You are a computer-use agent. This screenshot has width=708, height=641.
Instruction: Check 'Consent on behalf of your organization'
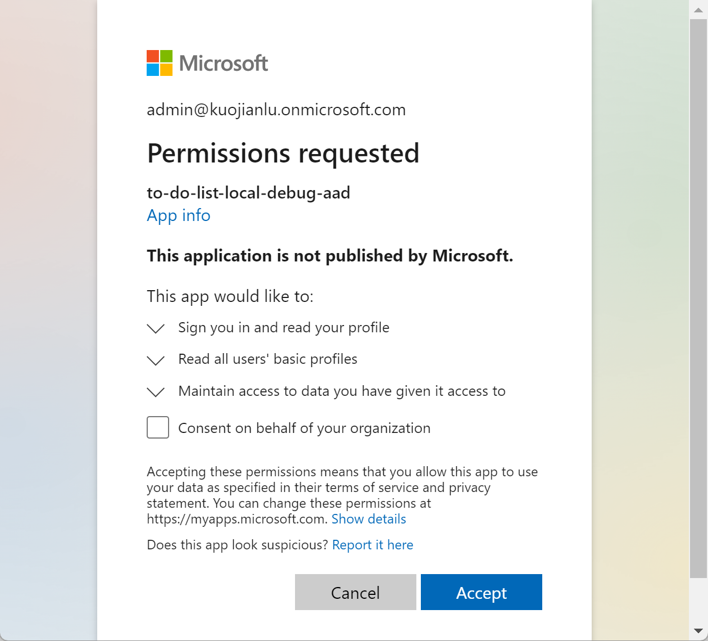[158, 427]
